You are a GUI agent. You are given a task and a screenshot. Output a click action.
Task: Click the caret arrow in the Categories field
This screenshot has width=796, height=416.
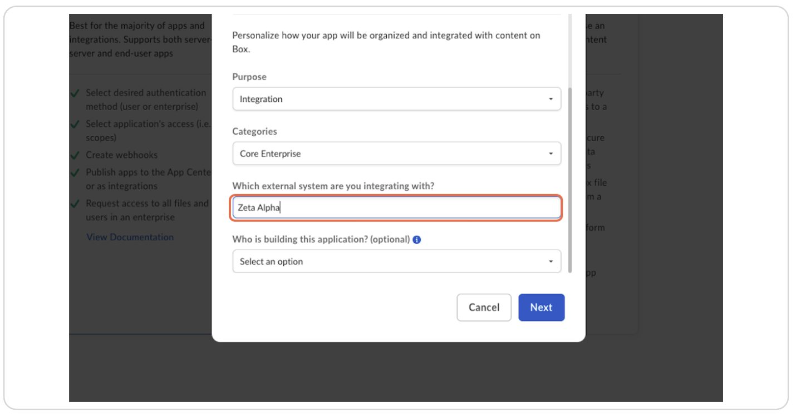551,153
